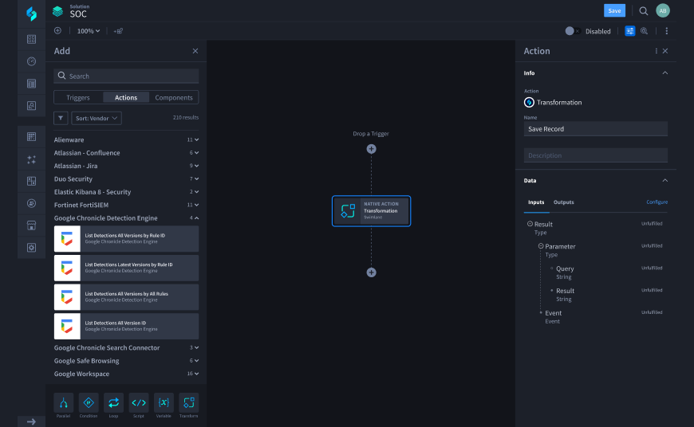Add a Parallel component
The height and width of the screenshot is (427, 694).
(63, 402)
